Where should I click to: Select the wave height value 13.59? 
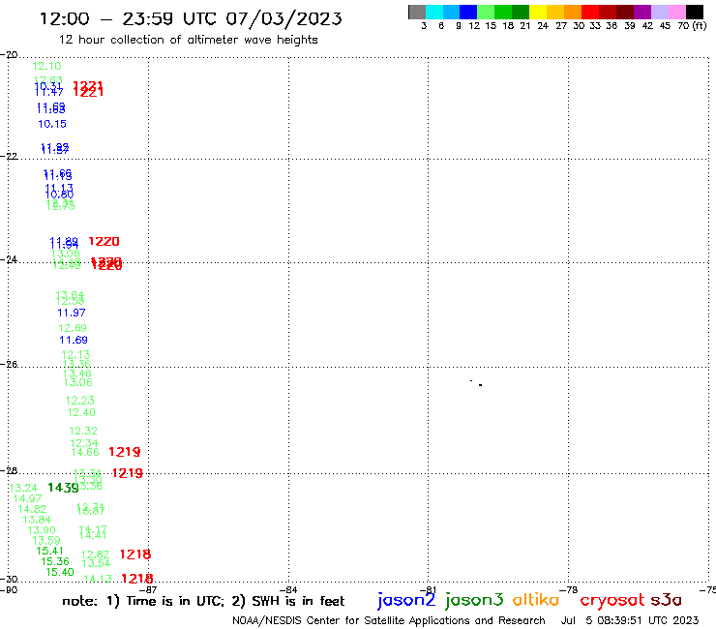click(46, 540)
